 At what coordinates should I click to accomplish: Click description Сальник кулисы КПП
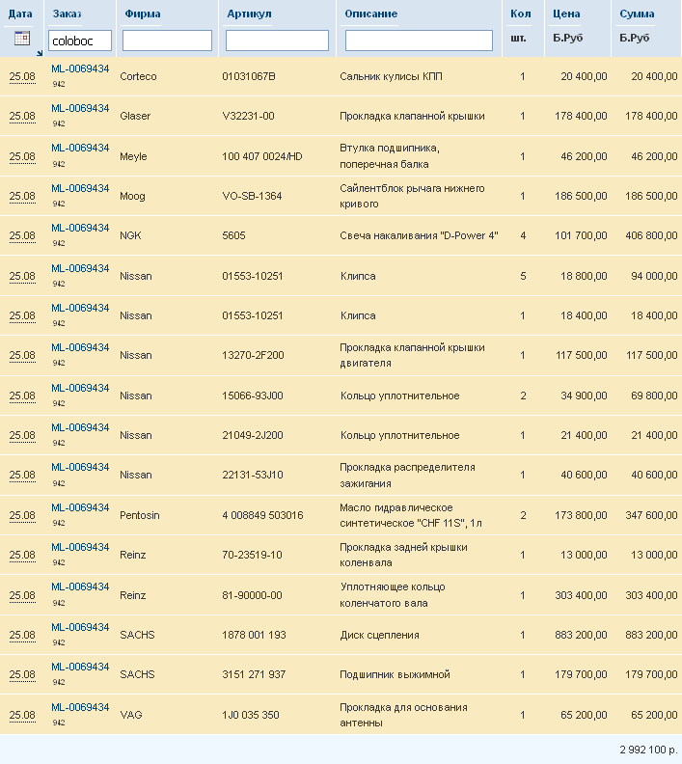pyautogui.click(x=392, y=76)
